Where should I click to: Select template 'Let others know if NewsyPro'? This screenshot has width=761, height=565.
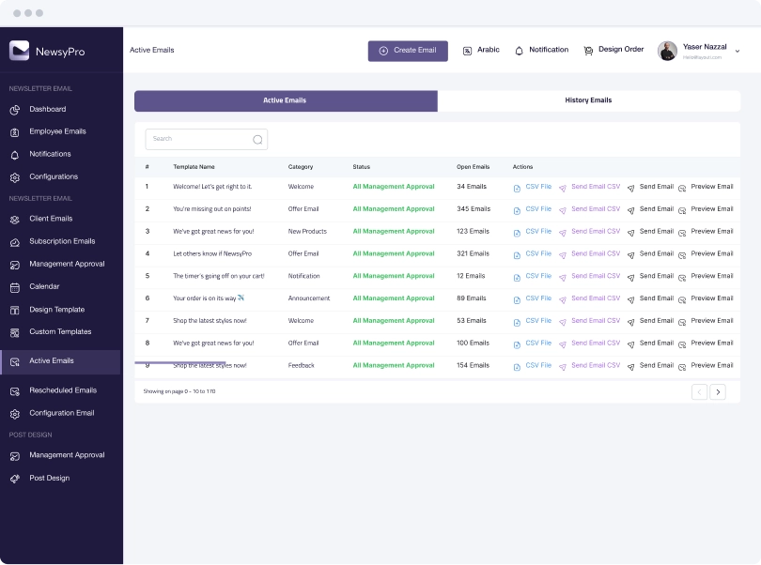[x=212, y=253]
